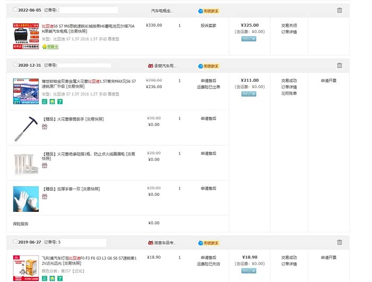Select the 2022-06-05 order checkbox
This screenshot has width=372, height=282.
[15, 10]
